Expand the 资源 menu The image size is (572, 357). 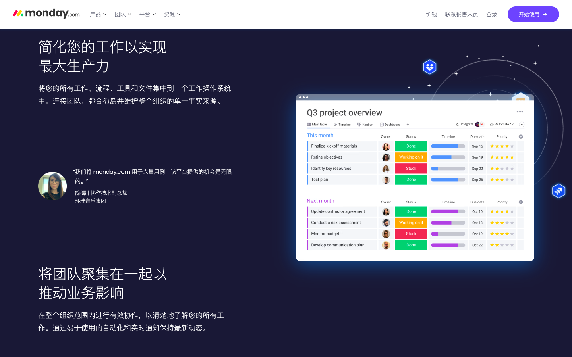(172, 14)
